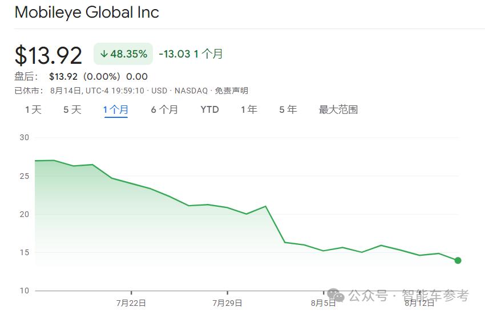Screen dimensions: 485x315
Task: Switch to the 5年 range tab
Action: (x=288, y=109)
